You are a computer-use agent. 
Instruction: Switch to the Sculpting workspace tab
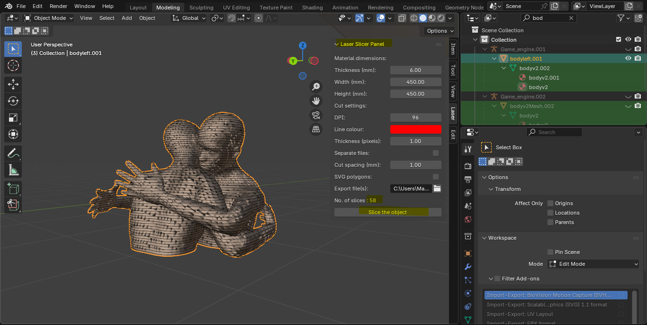point(201,8)
